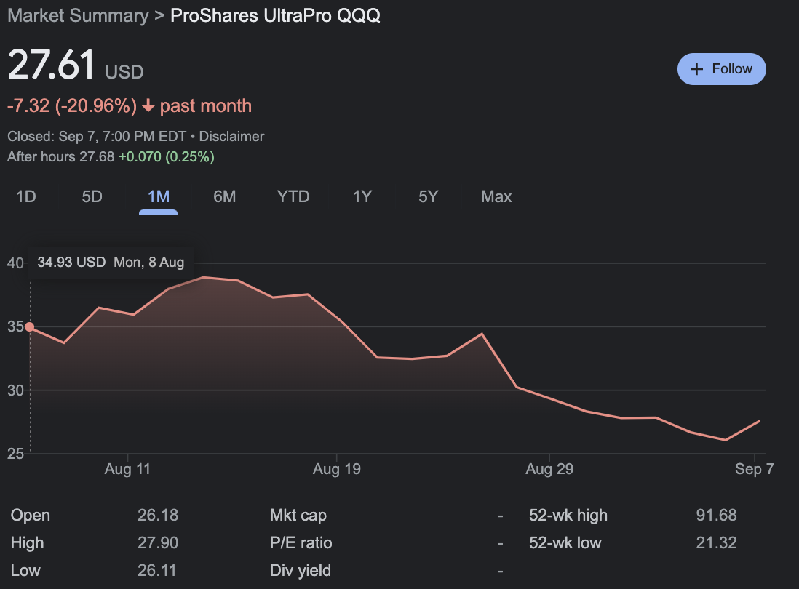799x589 pixels.
Task: Click the Open value 26.18
Action: (x=158, y=515)
